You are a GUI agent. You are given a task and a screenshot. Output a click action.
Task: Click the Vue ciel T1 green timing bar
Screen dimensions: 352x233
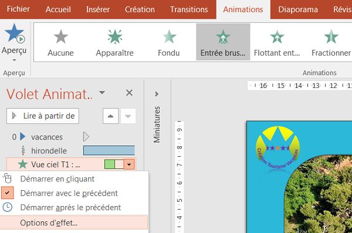110,164
